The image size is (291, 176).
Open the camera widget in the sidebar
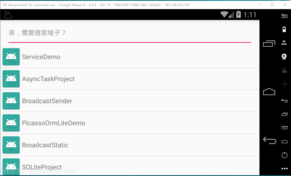click(x=284, y=56)
